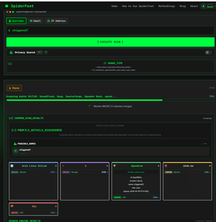
Task: Click the SOCIAL tag on Arch Linux GitLab card
Action: pos(14,172)
